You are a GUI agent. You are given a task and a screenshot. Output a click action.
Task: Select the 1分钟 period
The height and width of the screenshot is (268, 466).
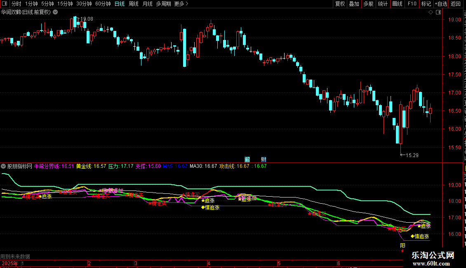[31, 4]
